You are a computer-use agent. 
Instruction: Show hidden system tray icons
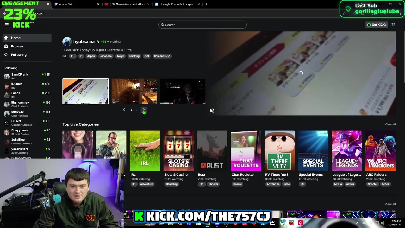point(357,223)
